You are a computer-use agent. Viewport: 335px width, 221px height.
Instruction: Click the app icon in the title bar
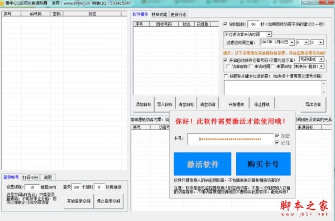2,3
